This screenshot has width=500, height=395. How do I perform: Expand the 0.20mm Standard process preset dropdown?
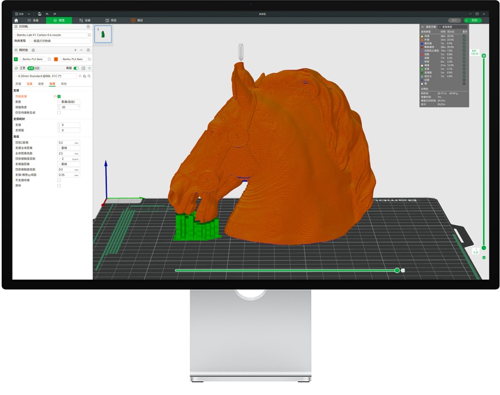(46, 76)
